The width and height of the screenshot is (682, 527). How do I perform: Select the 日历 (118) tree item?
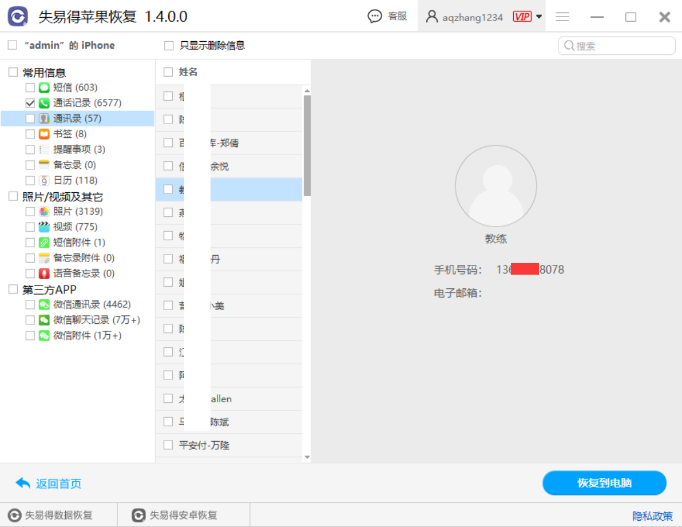pos(76,180)
